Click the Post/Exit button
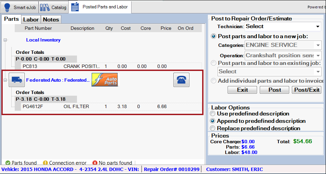Viewport: 326px width, 174px height. point(307,90)
